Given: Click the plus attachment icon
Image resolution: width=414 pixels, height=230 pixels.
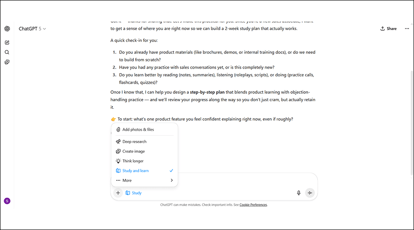Looking at the screenshot, I should [118, 193].
